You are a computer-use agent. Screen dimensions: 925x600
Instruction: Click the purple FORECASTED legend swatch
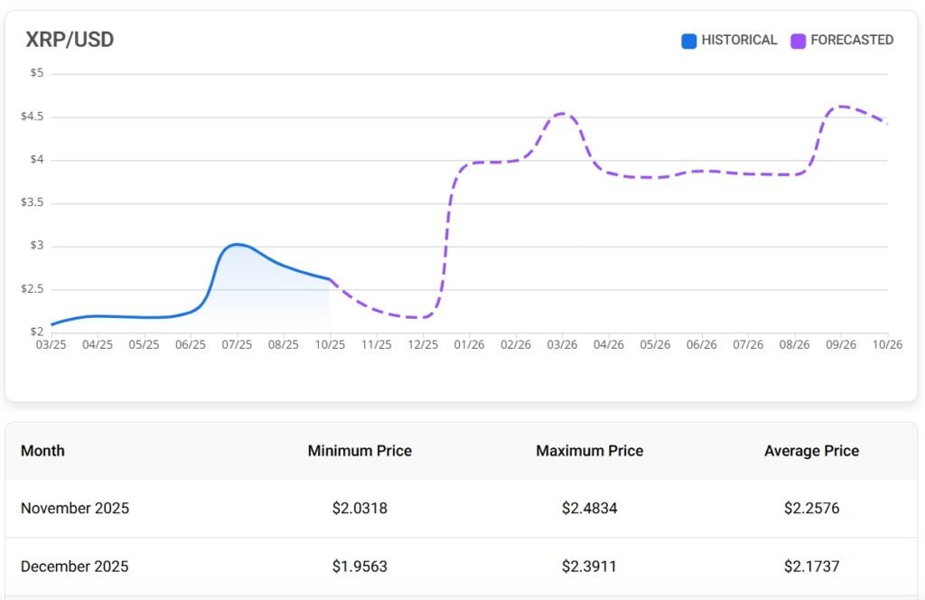(x=798, y=41)
